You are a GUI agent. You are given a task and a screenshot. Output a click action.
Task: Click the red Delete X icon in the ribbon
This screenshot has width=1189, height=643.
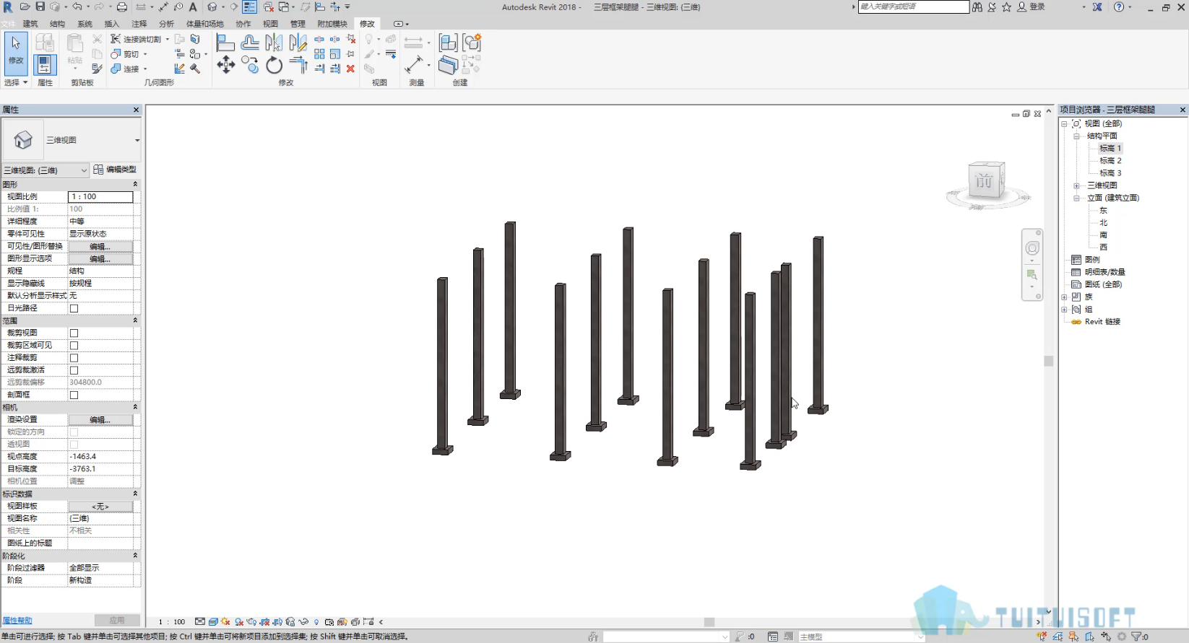coord(350,69)
